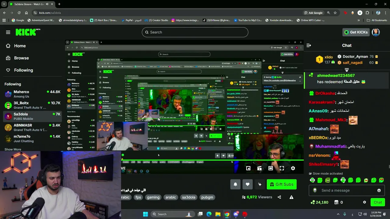
Task: Open the Chrome three-dot menu
Action: (x=385, y=13)
